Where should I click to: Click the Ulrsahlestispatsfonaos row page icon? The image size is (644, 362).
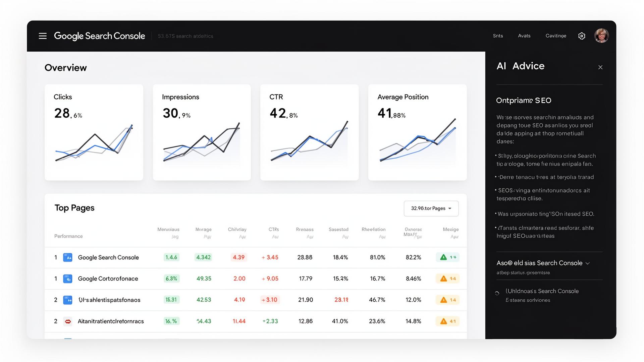coord(68,300)
